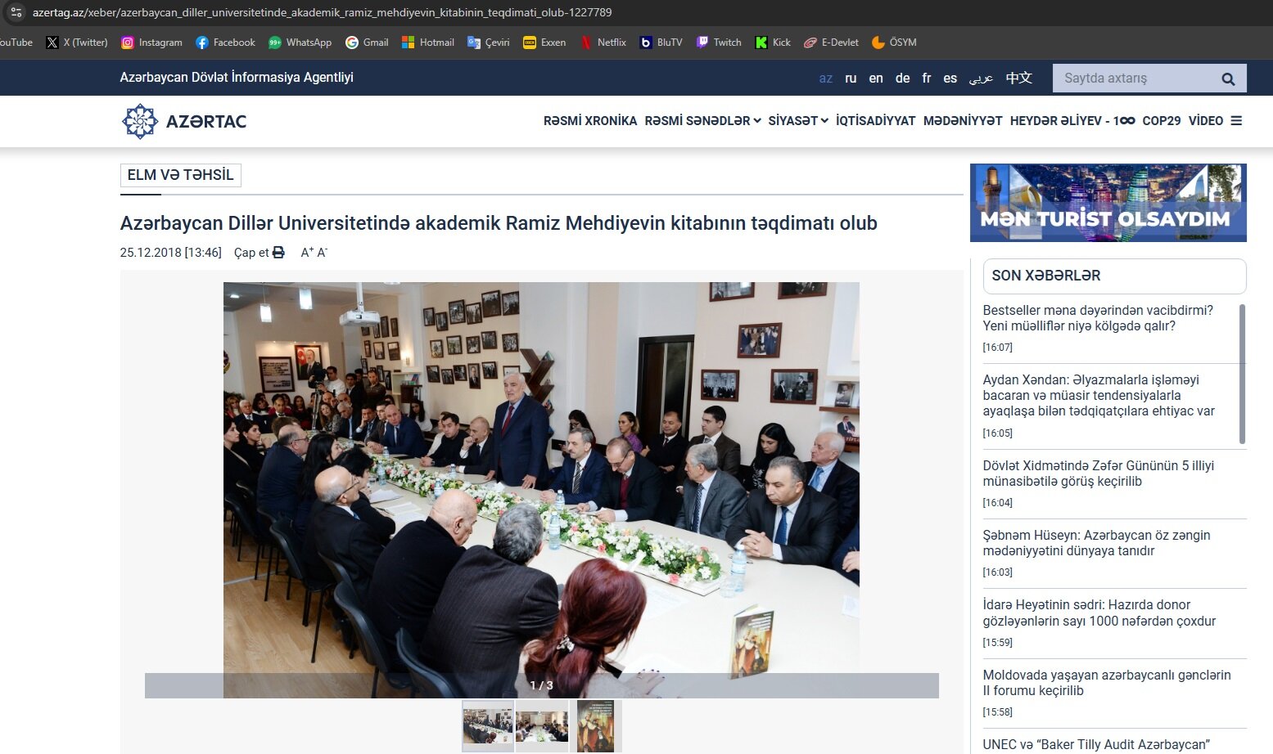Click the latest news list scrollbar
This screenshot has width=1273, height=754.
click(x=1243, y=374)
